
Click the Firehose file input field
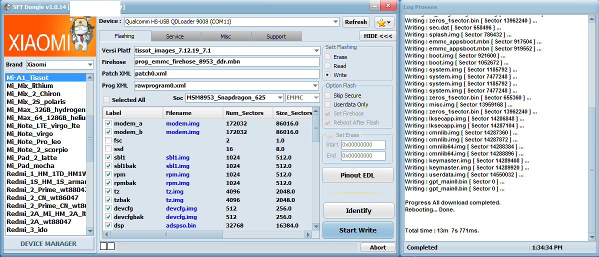226,62
